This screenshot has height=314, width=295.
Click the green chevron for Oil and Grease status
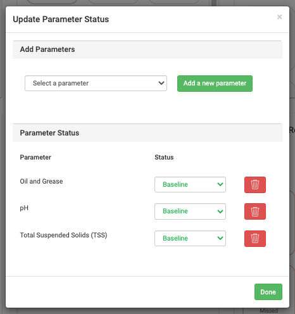(220, 184)
